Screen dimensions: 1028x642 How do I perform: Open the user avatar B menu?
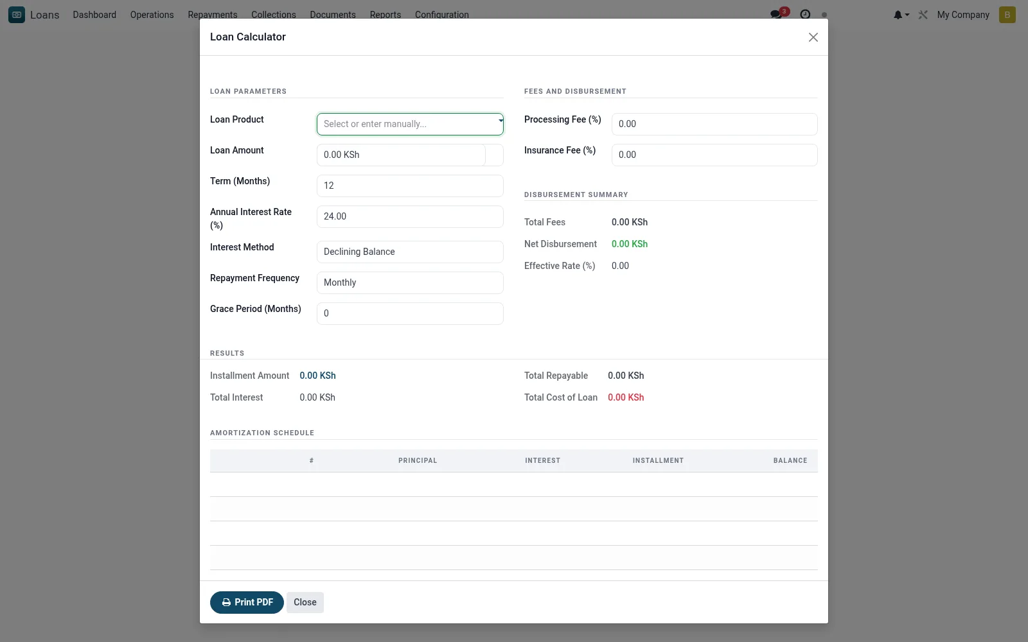point(1007,14)
